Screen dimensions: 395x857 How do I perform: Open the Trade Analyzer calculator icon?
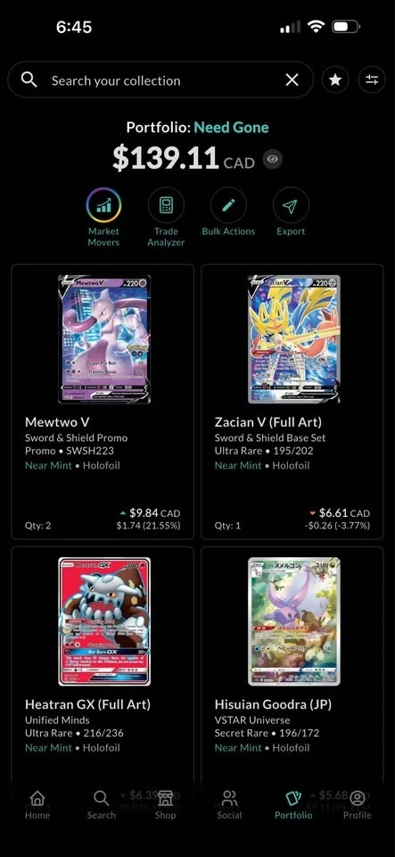(166, 205)
